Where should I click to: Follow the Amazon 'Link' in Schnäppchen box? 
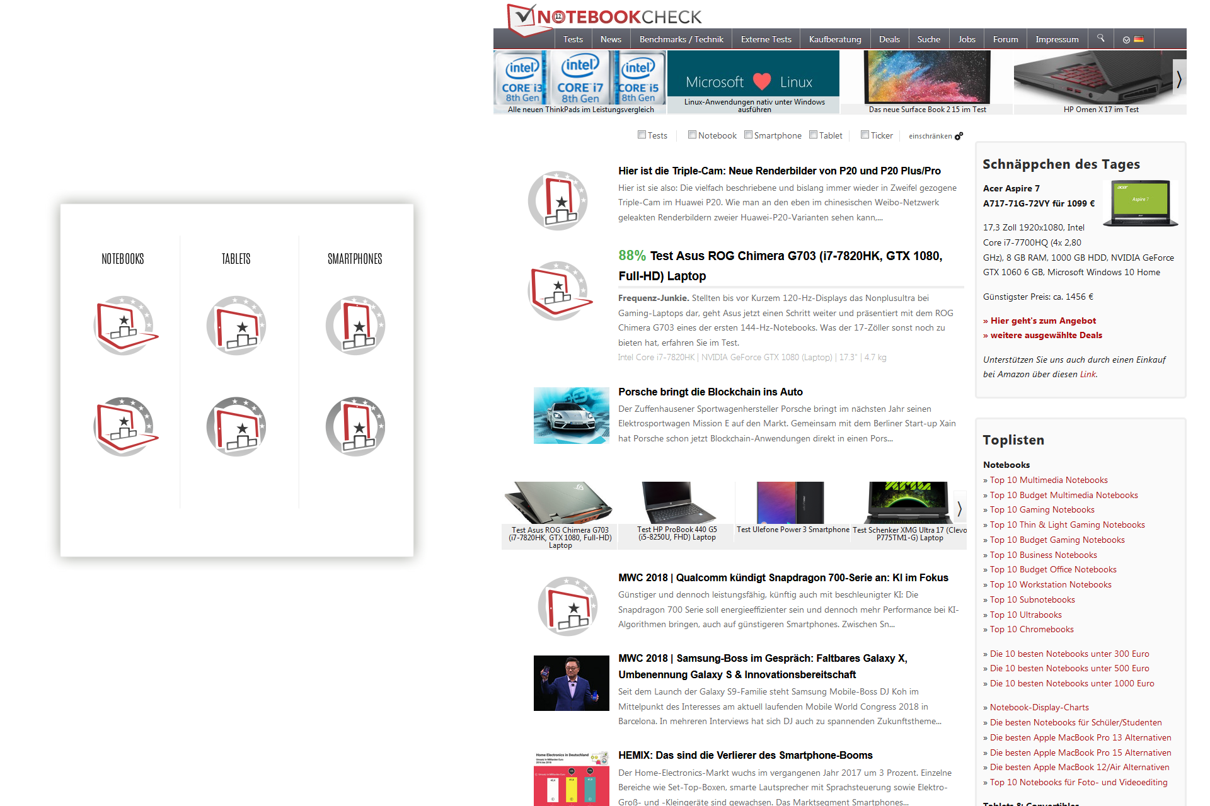1088,374
